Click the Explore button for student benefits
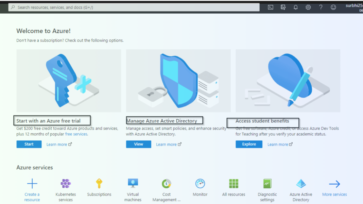 [x=249, y=144]
